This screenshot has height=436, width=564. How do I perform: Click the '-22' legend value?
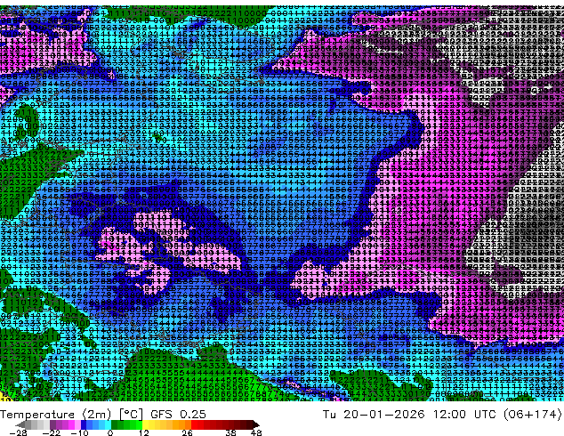click(51, 432)
